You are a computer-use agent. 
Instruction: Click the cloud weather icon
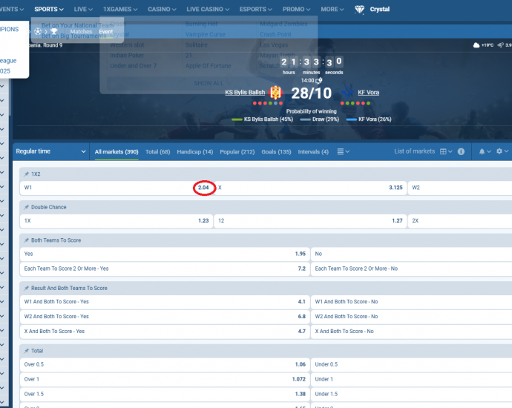[x=476, y=45]
